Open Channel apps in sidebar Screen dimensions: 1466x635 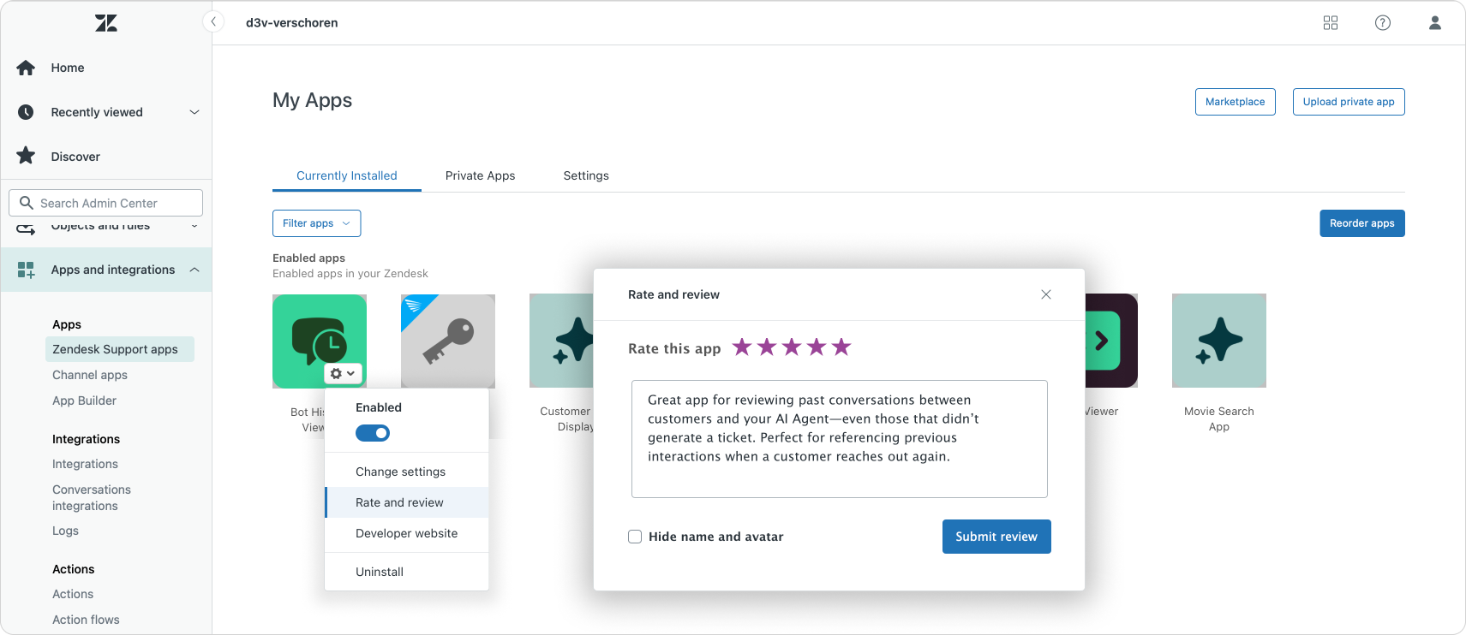point(90,375)
